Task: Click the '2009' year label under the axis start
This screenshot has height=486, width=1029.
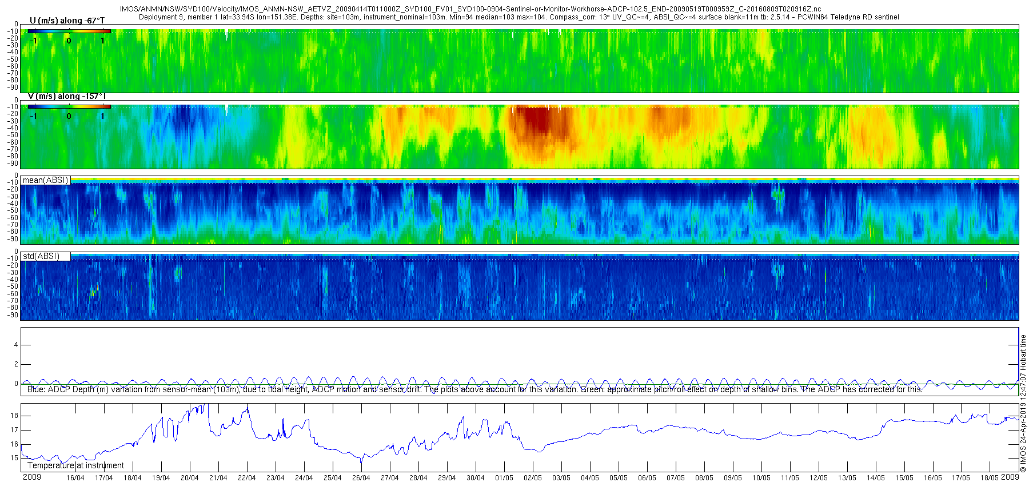Action: click(32, 477)
